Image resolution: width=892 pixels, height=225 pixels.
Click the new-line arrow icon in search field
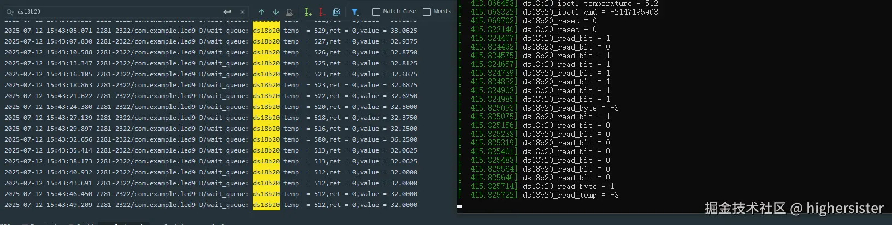coord(227,11)
